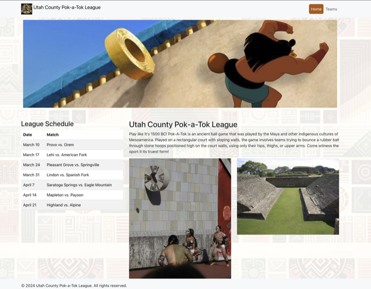The height and width of the screenshot is (289, 371).
Task: Select the Match column header
Action: (52, 135)
